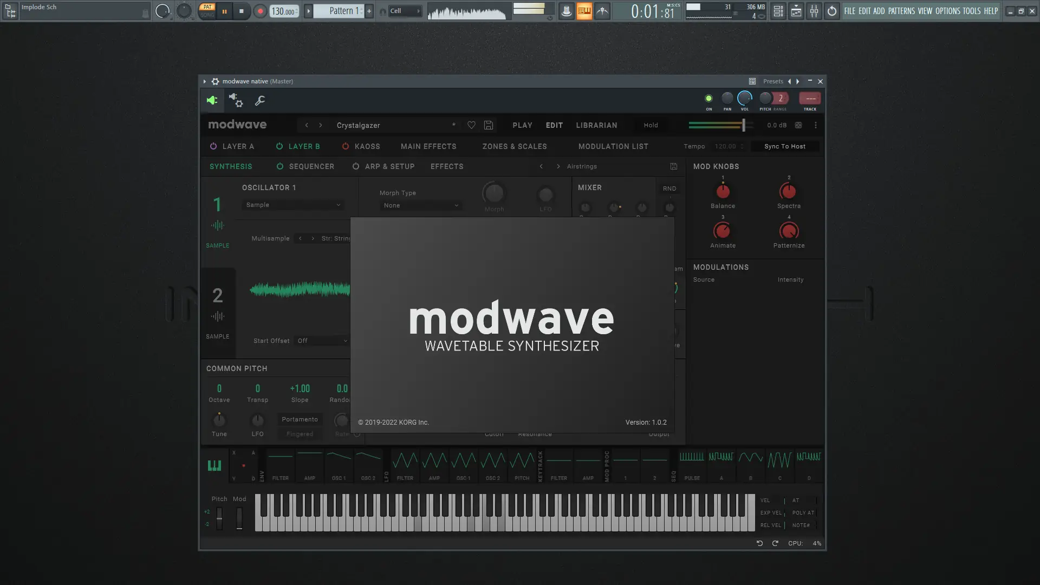Open the three-dot options menu icon
Viewport: 1040px width, 585px height.
click(x=815, y=125)
